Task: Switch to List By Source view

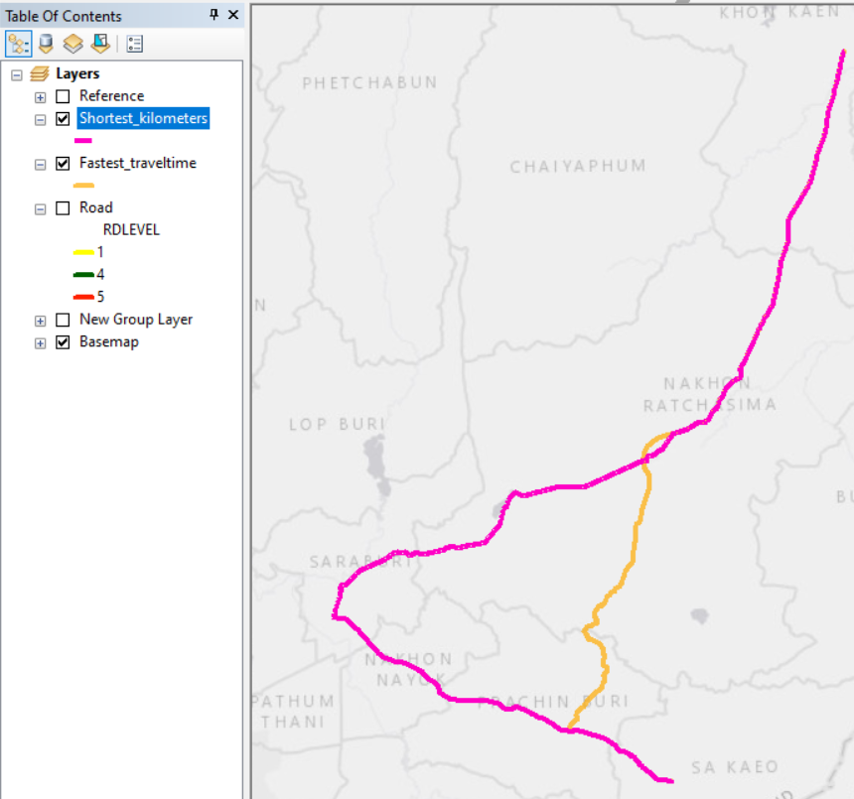Action: tap(44, 44)
